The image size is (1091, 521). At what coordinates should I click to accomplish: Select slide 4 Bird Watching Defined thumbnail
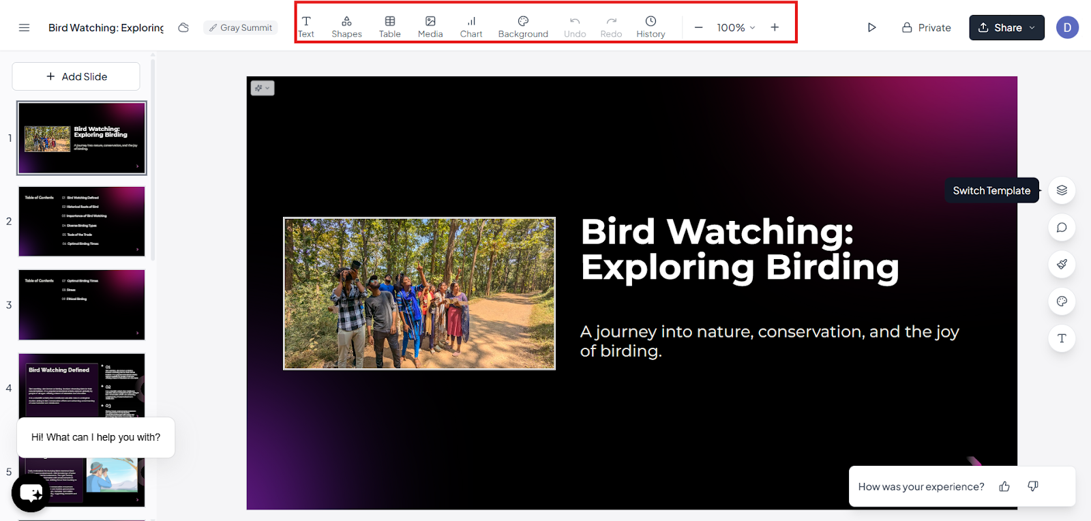[x=82, y=386]
